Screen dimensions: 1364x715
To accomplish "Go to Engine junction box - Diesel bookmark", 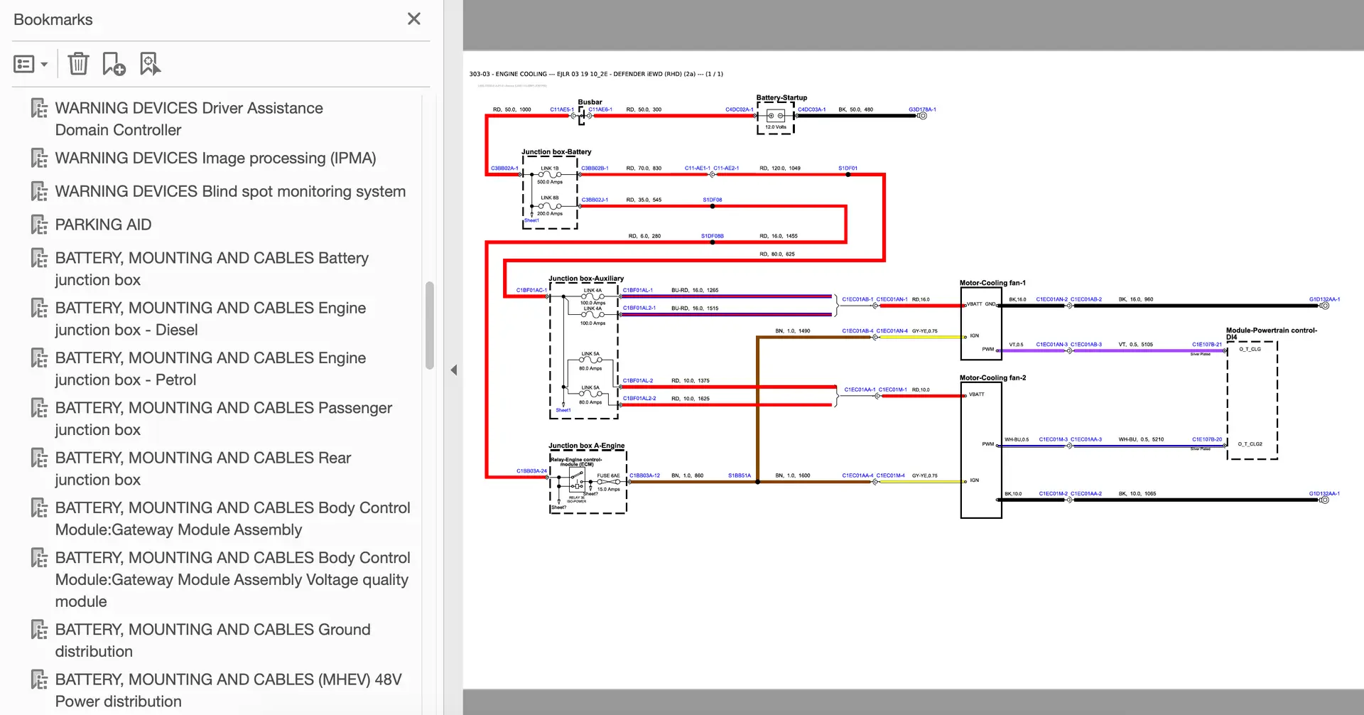I will pos(210,318).
